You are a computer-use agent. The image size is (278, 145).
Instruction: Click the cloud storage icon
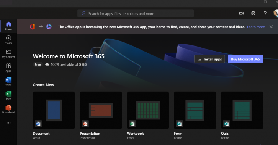coord(47,64)
